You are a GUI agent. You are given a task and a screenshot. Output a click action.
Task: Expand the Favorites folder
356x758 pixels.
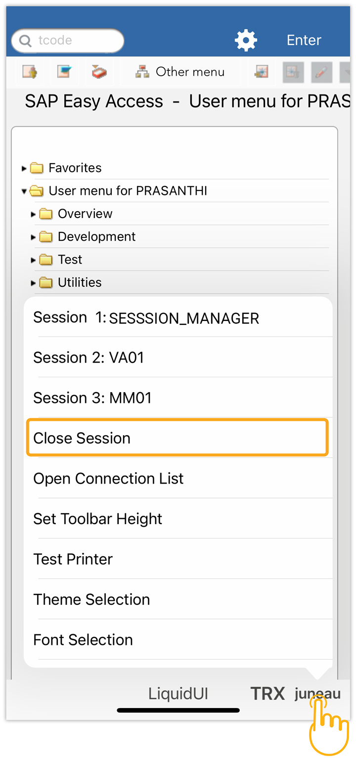pos(24,169)
